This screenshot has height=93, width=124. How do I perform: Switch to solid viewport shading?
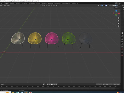click(114, 5)
